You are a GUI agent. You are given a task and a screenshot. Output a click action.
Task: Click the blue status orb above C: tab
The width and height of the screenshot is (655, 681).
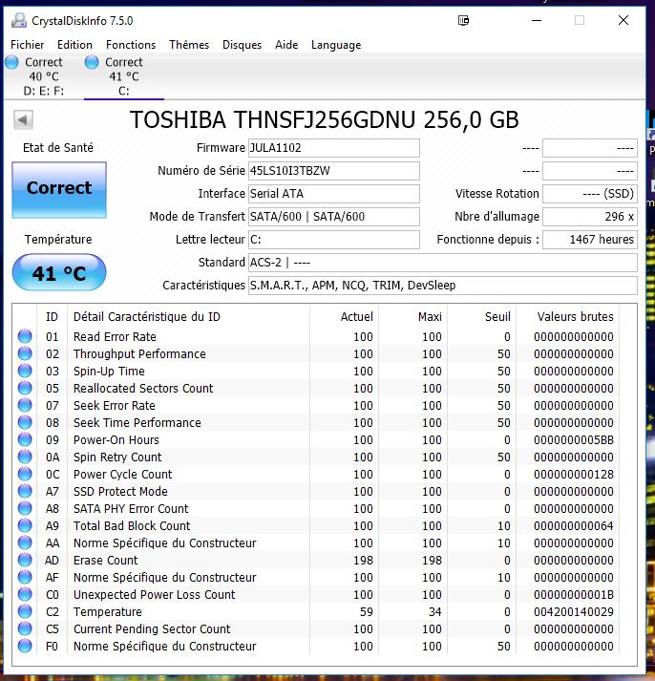[x=92, y=62]
